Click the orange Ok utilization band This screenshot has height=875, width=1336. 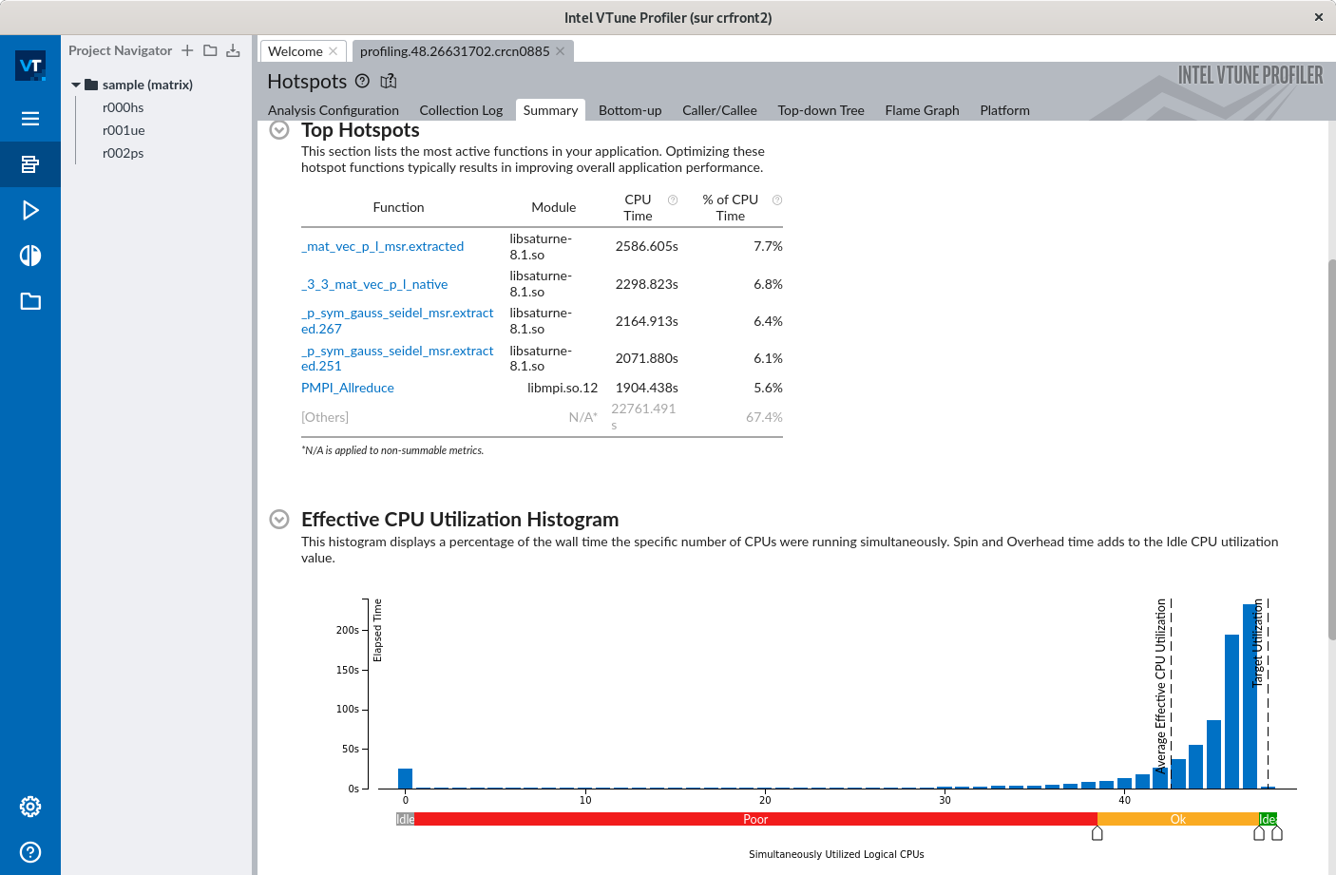click(x=1178, y=819)
